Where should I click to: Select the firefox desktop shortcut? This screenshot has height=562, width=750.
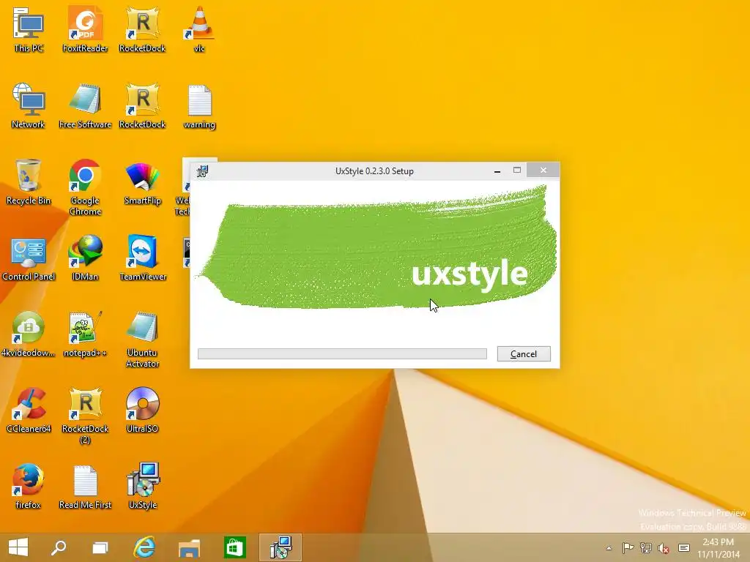(x=29, y=486)
